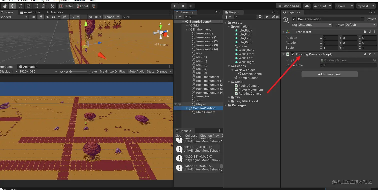The height and width of the screenshot is (190, 378).
Task: Select the Rect tool
Action: [36, 6]
